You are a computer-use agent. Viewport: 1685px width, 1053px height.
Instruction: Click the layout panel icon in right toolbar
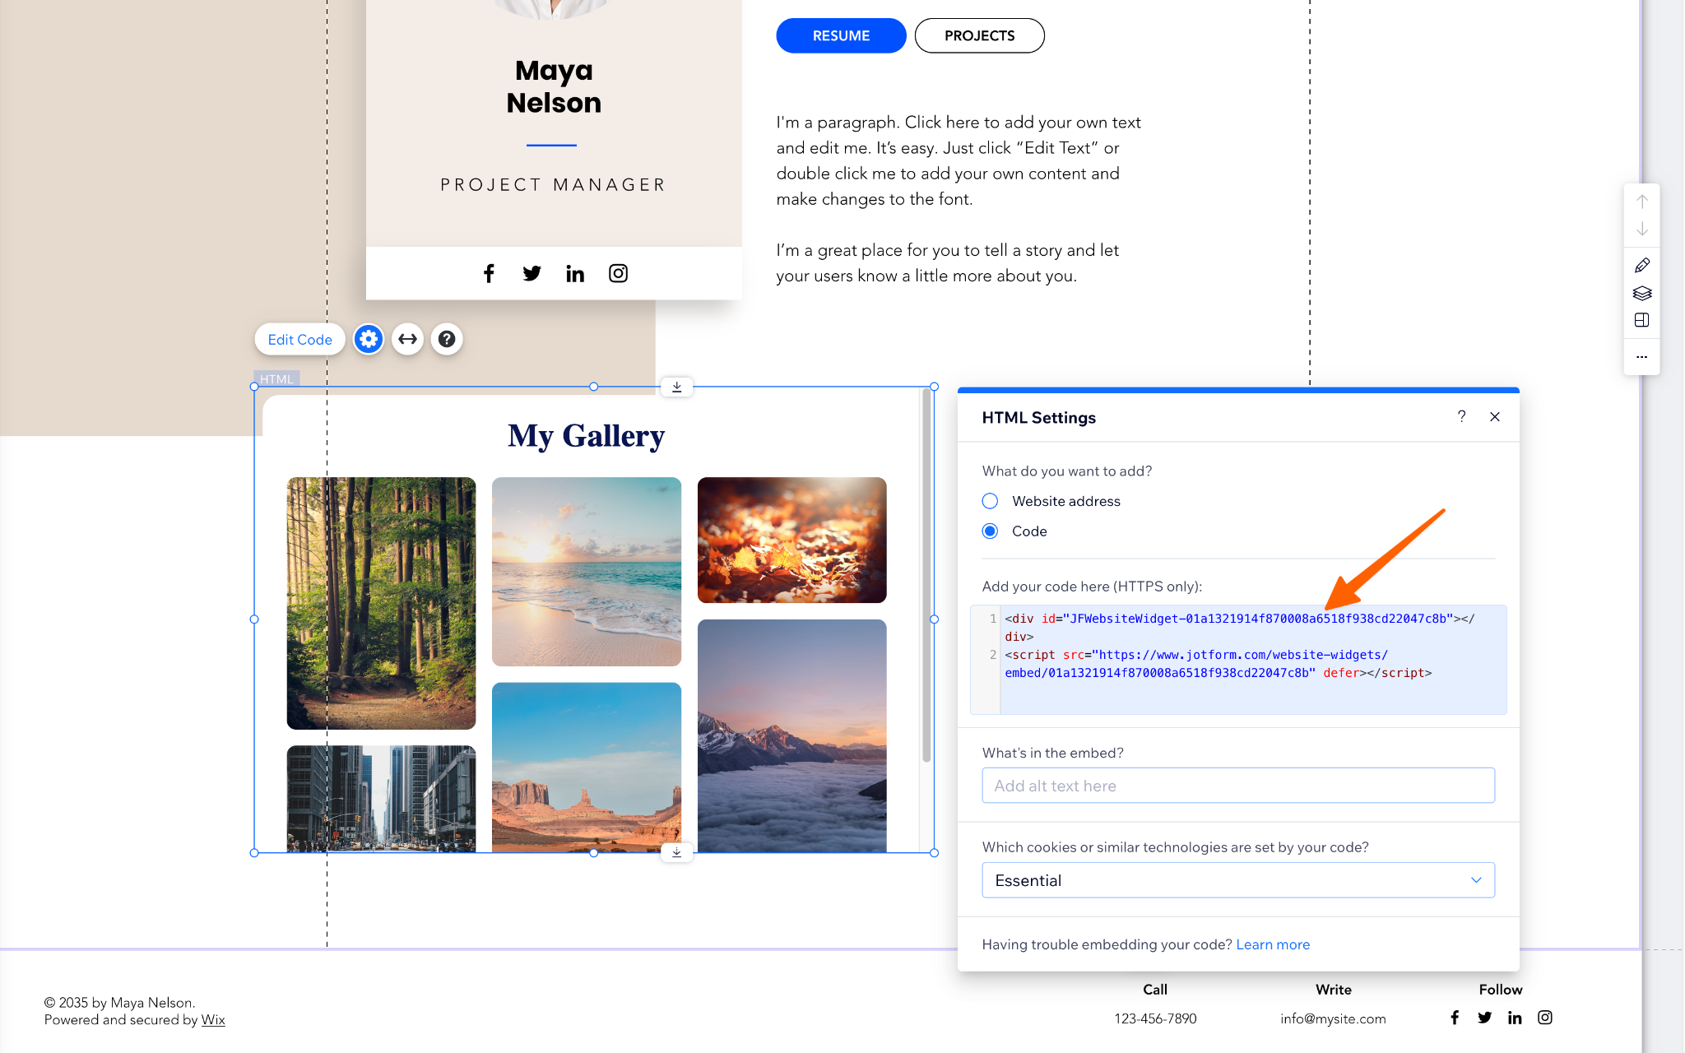coord(1642,320)
